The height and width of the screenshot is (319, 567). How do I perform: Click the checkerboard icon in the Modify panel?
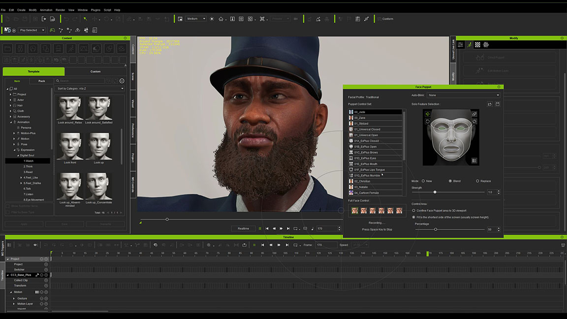coord(478,45)
